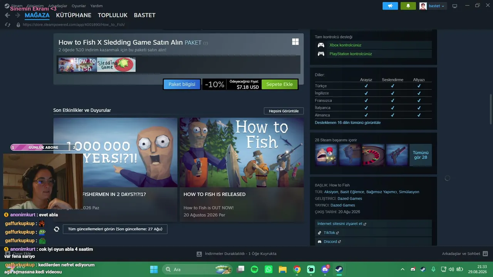Open the Steam notifications bell

(408, 6)
